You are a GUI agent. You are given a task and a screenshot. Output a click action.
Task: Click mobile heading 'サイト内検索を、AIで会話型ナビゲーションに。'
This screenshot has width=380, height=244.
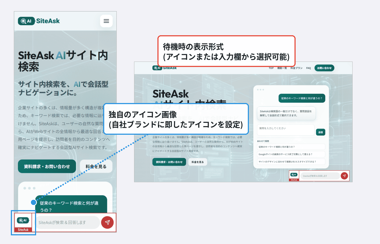63,88
